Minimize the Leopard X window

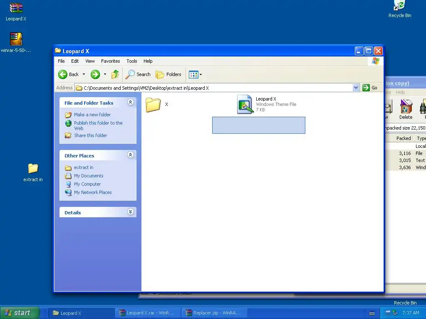click(359, 51)
